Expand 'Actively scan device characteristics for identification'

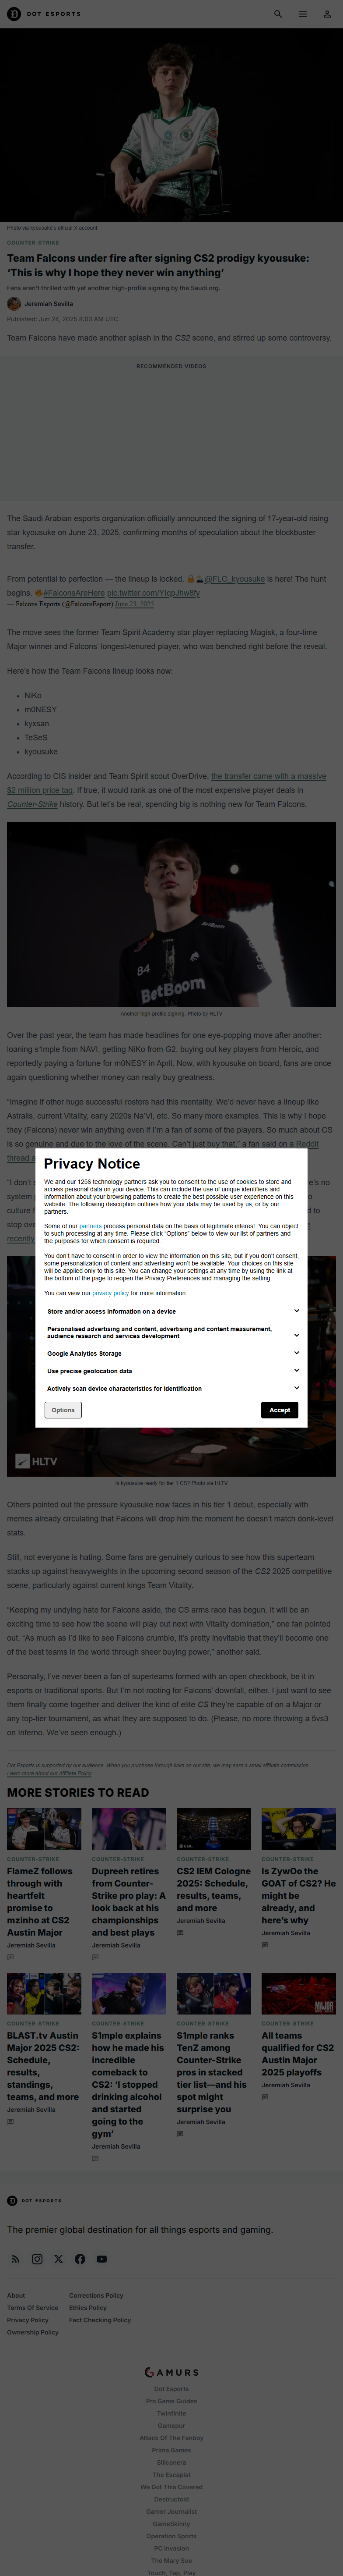(x=296, y=1388)
